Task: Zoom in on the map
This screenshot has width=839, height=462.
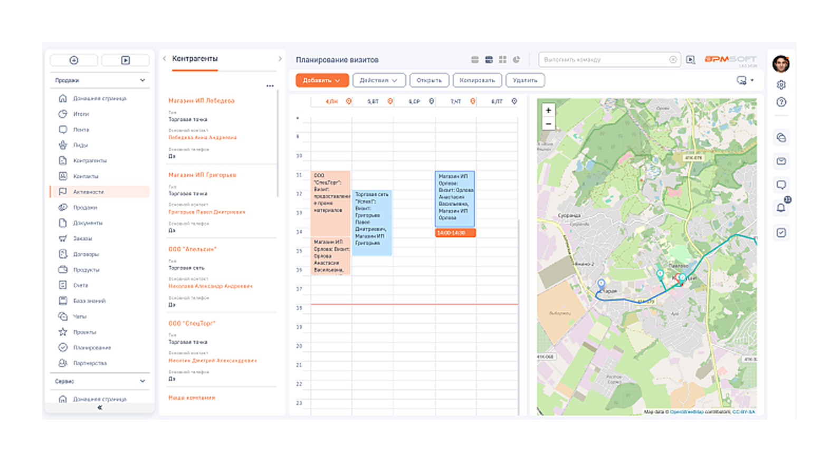Action: pyautogui.click(x=548, y=110)
